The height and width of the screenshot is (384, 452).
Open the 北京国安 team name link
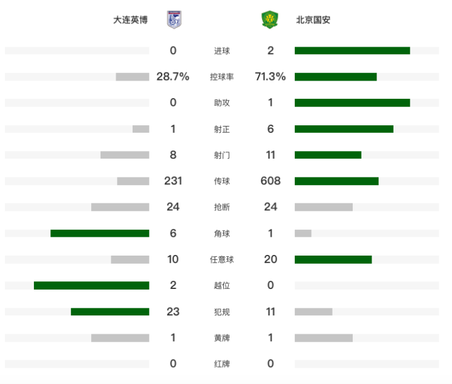pos(313,20)
